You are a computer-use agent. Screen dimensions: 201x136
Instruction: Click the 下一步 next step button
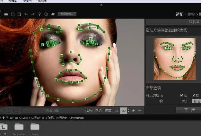tap(188, 110)
